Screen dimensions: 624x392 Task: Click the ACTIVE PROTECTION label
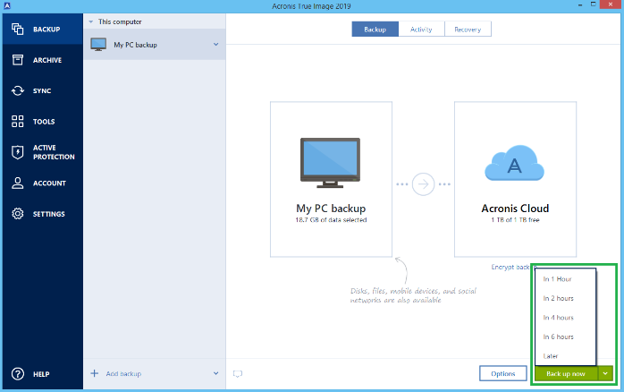[x=54, y=152]
